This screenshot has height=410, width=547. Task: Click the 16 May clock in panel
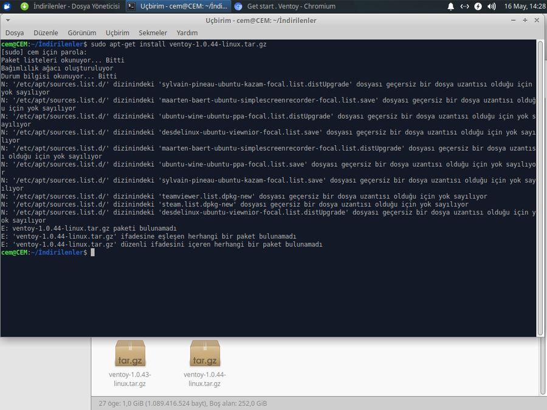pos(525,6)
